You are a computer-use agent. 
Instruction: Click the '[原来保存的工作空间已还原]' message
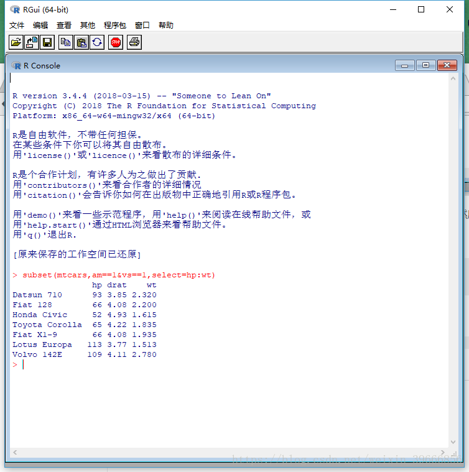point(77,254)
